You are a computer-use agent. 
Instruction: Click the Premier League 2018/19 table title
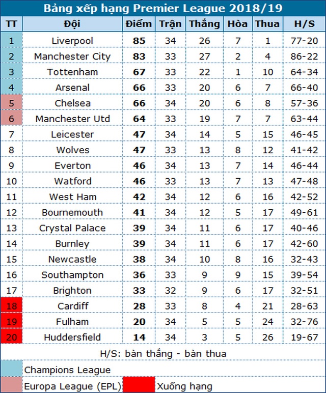163,9
